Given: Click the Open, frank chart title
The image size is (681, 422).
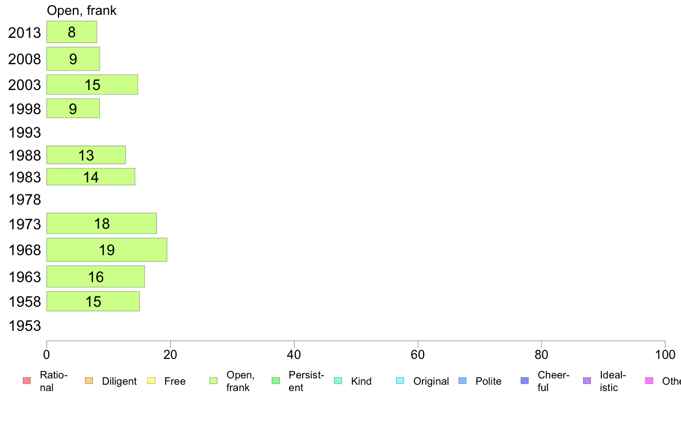Looking at the screenshot, I should (81, 10).
